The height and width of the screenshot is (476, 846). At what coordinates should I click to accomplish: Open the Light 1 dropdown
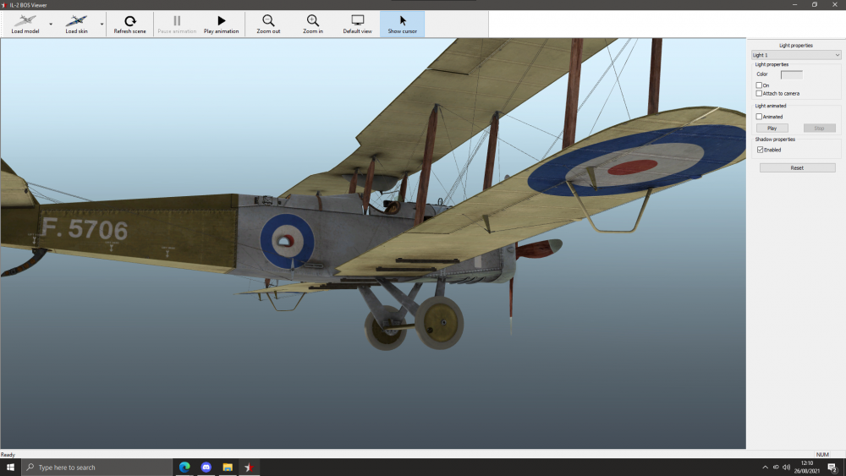(796, 55)
